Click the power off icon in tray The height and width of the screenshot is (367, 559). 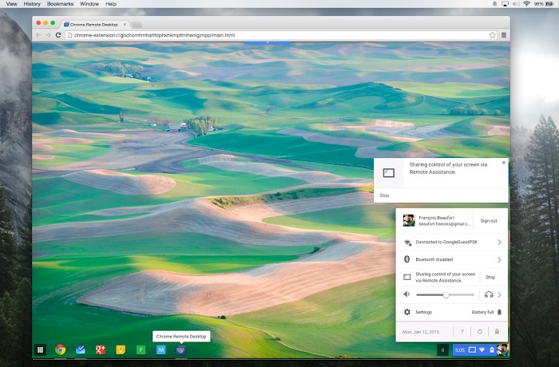[479, 331]
